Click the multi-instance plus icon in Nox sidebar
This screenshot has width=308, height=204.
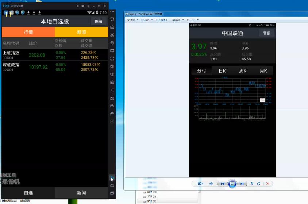tap(112, 121)
